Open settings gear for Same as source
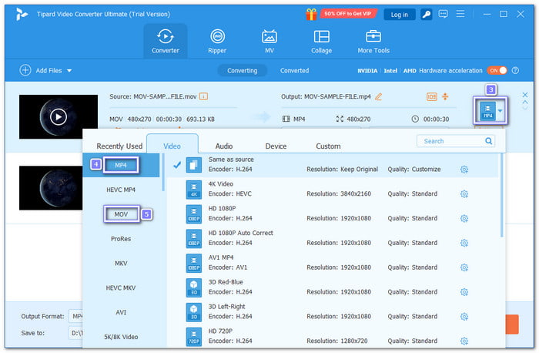539x353 pixels. [x=464, y=170]
